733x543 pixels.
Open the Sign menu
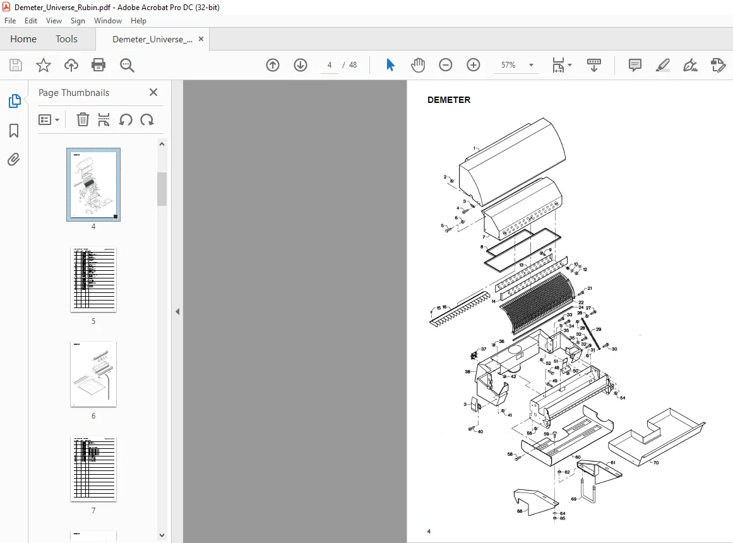pyautogui.click(x=78, y=21)
